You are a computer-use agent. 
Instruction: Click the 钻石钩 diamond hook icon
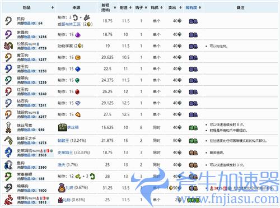(x=8, y=103)
